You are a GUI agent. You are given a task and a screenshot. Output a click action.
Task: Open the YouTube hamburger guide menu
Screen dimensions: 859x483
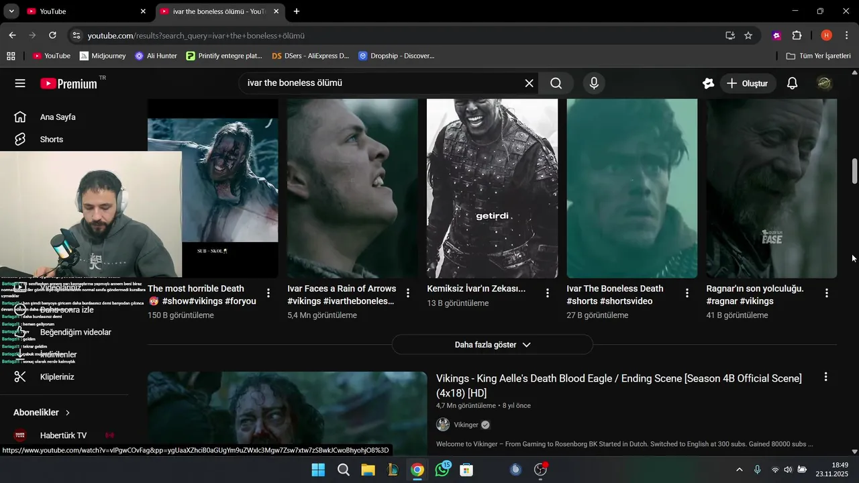click(20, 83)
